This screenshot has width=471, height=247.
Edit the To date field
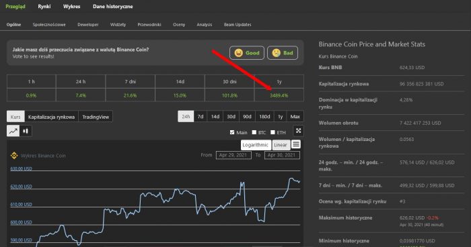[x=282, y=155]
